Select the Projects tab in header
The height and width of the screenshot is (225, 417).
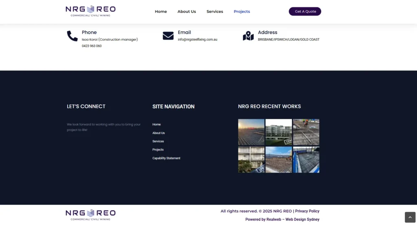[242, 11]
